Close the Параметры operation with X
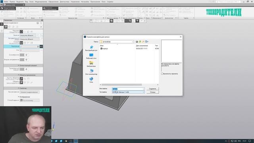The height and width of the screenshot is (143, 254). click(x=41, y=27)
